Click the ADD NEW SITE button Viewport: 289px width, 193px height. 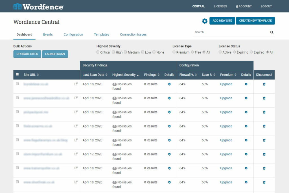tap(222, 21)
